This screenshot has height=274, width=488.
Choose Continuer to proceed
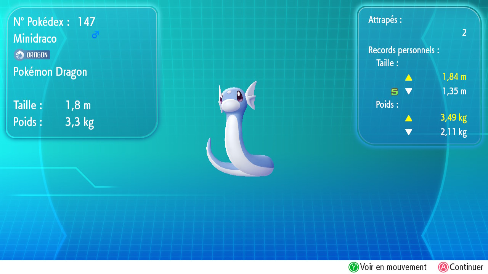[466, 267]
